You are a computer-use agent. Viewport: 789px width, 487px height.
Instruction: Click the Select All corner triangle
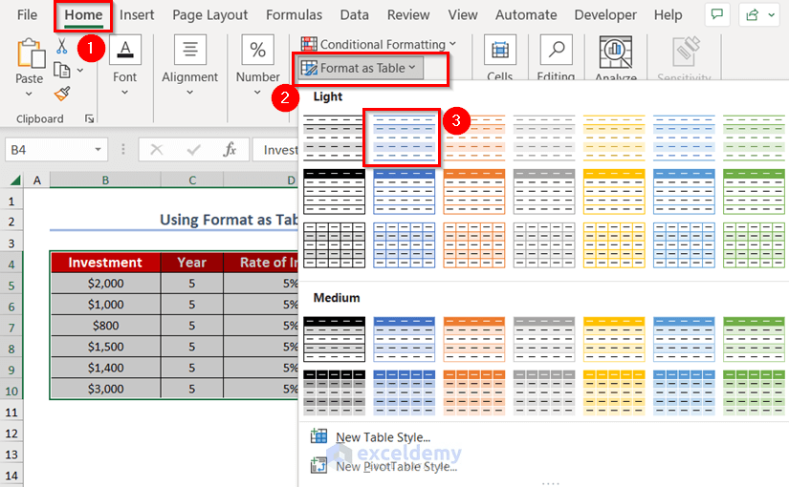point(15,180)
